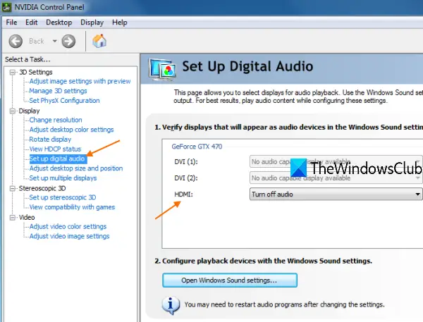Open Adjust video color settings

pyautogui.click(x=68, y=227)
